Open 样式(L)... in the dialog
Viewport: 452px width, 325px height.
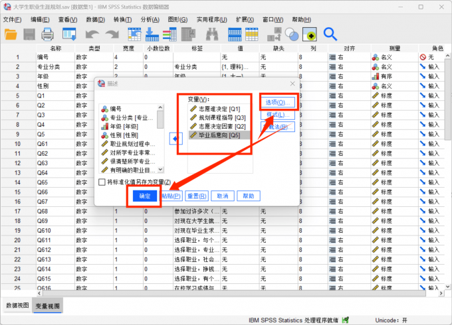click(x=278, y=115)
